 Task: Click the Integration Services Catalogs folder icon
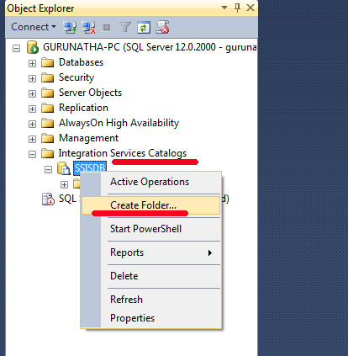47,153
